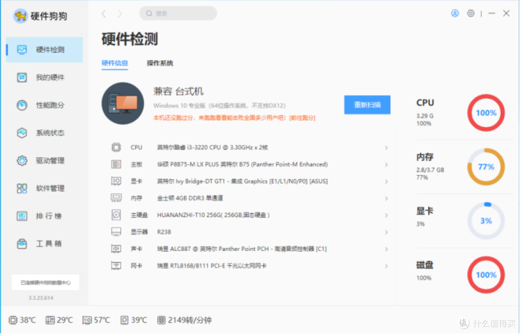Open 驱动管理 in the sidebar

click(44, 161)
